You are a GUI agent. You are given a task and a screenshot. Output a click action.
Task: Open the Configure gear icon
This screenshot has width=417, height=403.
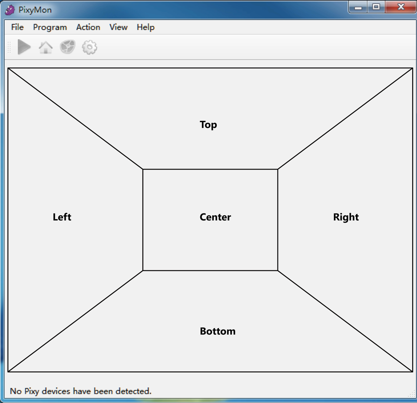pyautogui.click(x=89, y=47)
